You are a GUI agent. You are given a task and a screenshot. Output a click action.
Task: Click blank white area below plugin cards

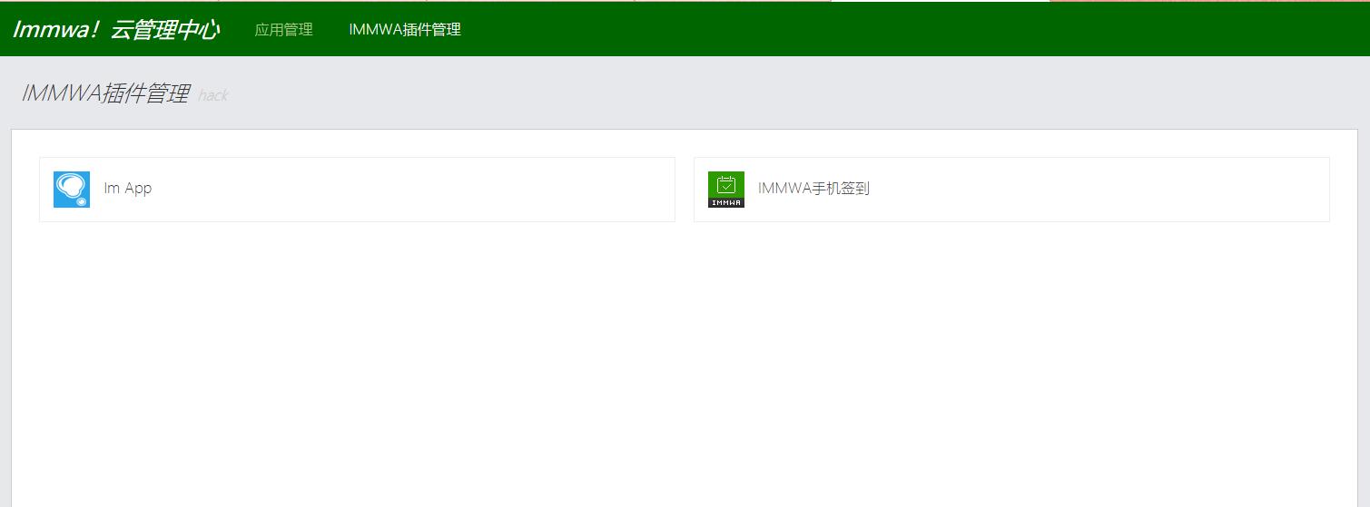tap(681, 363)
